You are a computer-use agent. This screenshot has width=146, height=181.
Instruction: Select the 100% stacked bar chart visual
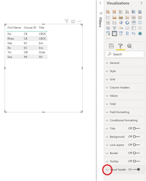coord(134,12)
